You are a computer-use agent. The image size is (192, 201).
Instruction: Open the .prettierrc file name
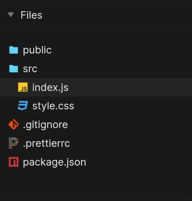click(46, 143)
